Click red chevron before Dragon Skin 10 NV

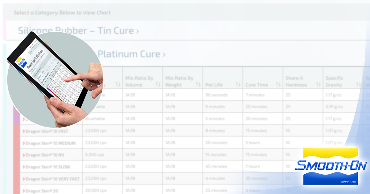click(x=24, y=155)
